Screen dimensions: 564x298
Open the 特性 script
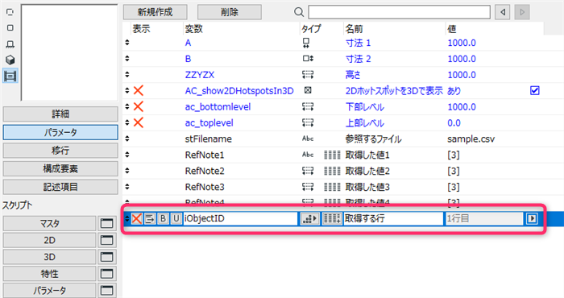point(49,274)
